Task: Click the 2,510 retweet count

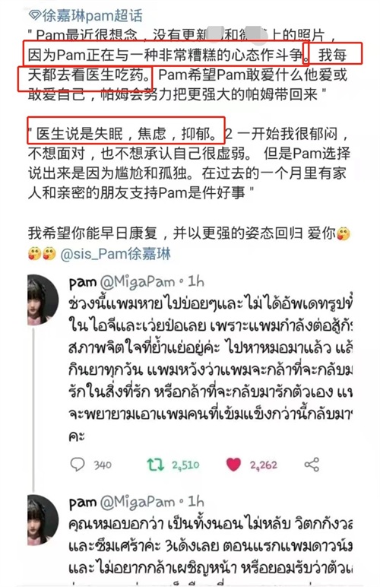Action: click(x=185, y=465)
